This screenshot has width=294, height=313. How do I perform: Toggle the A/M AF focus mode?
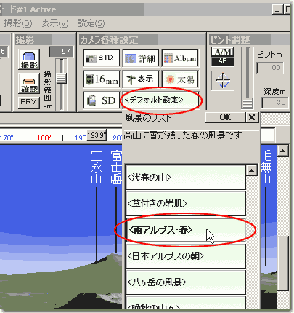[223, 57]
